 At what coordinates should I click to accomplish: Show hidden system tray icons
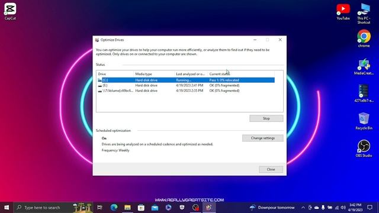(303, 208)
